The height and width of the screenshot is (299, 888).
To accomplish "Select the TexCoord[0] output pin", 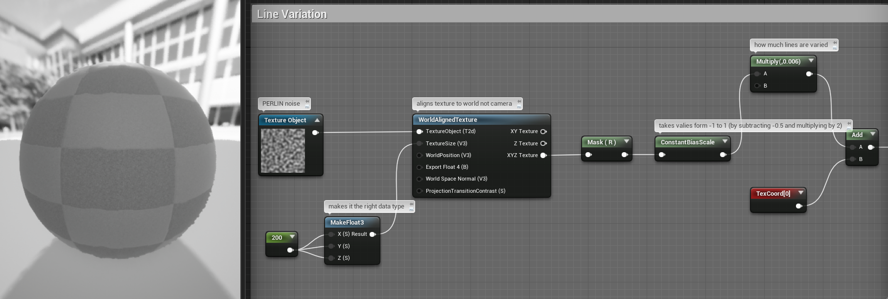I will [799, 206].
